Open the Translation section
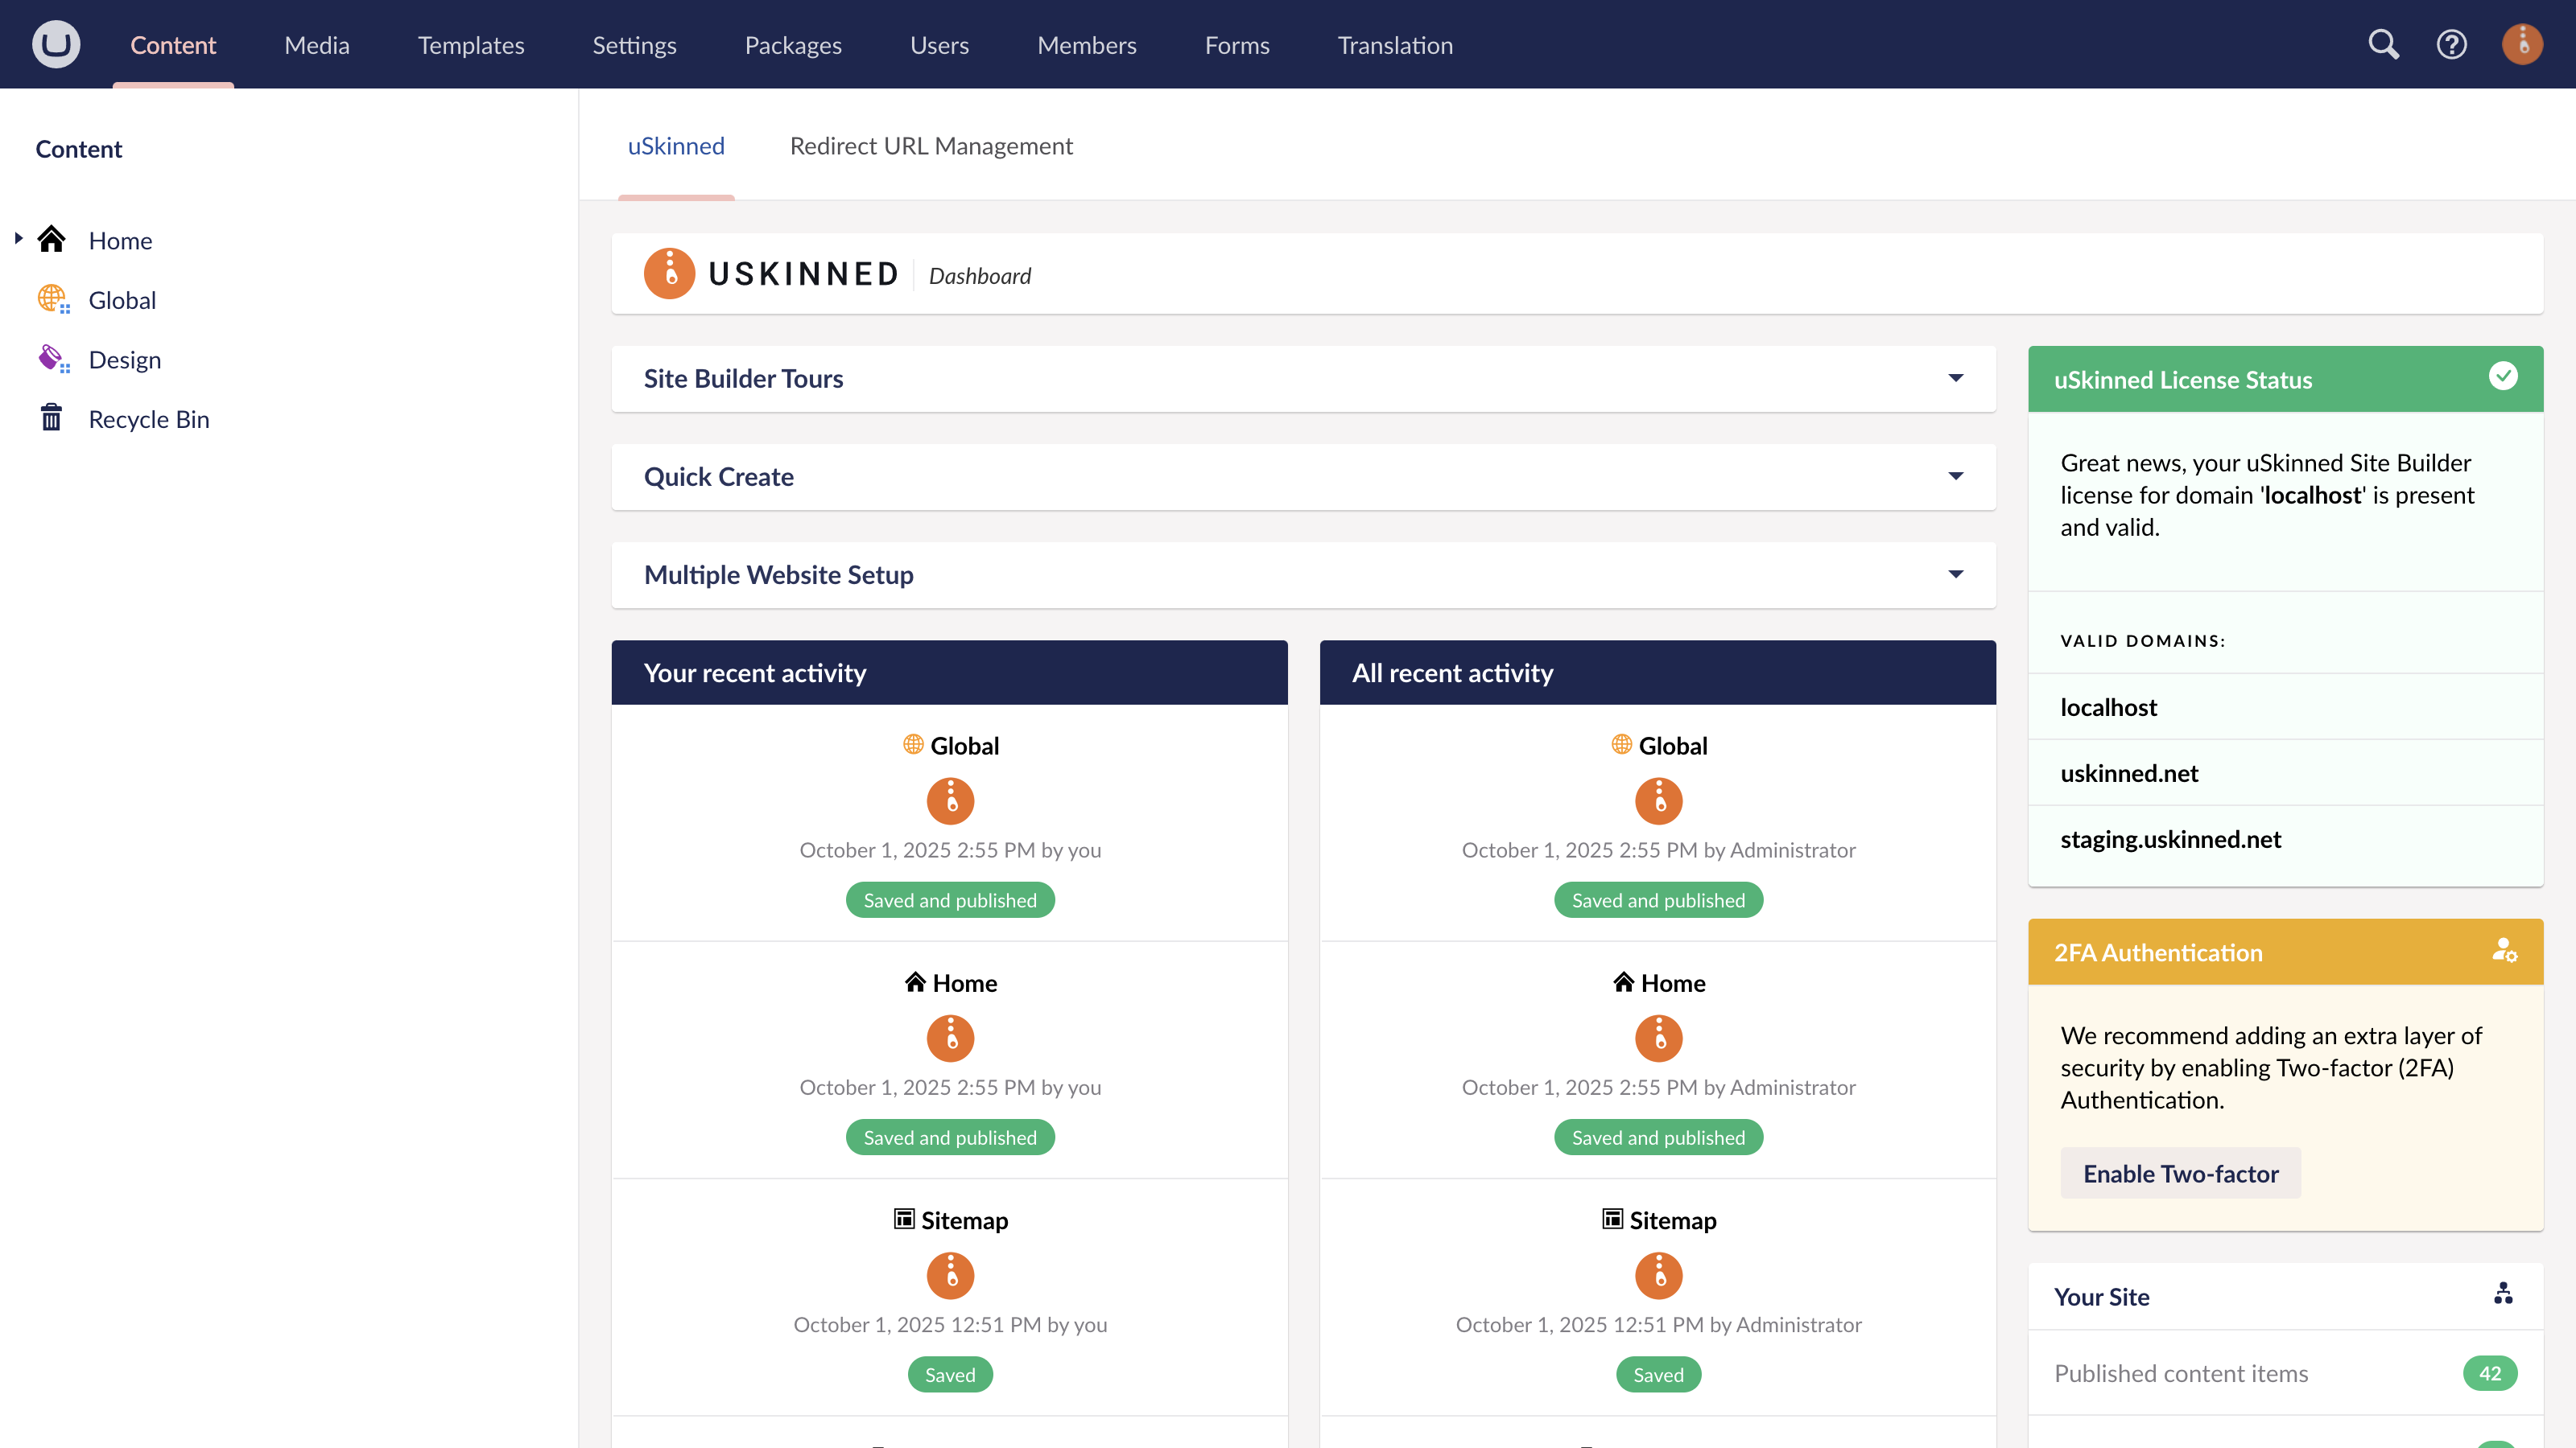 tap(1394, 45)
